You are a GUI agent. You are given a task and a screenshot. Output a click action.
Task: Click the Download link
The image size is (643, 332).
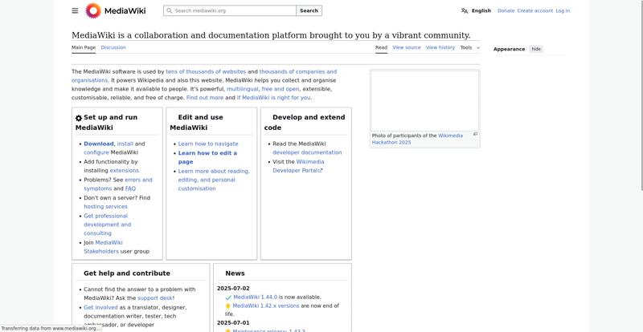98,144
